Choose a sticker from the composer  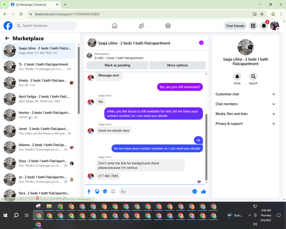105,191
